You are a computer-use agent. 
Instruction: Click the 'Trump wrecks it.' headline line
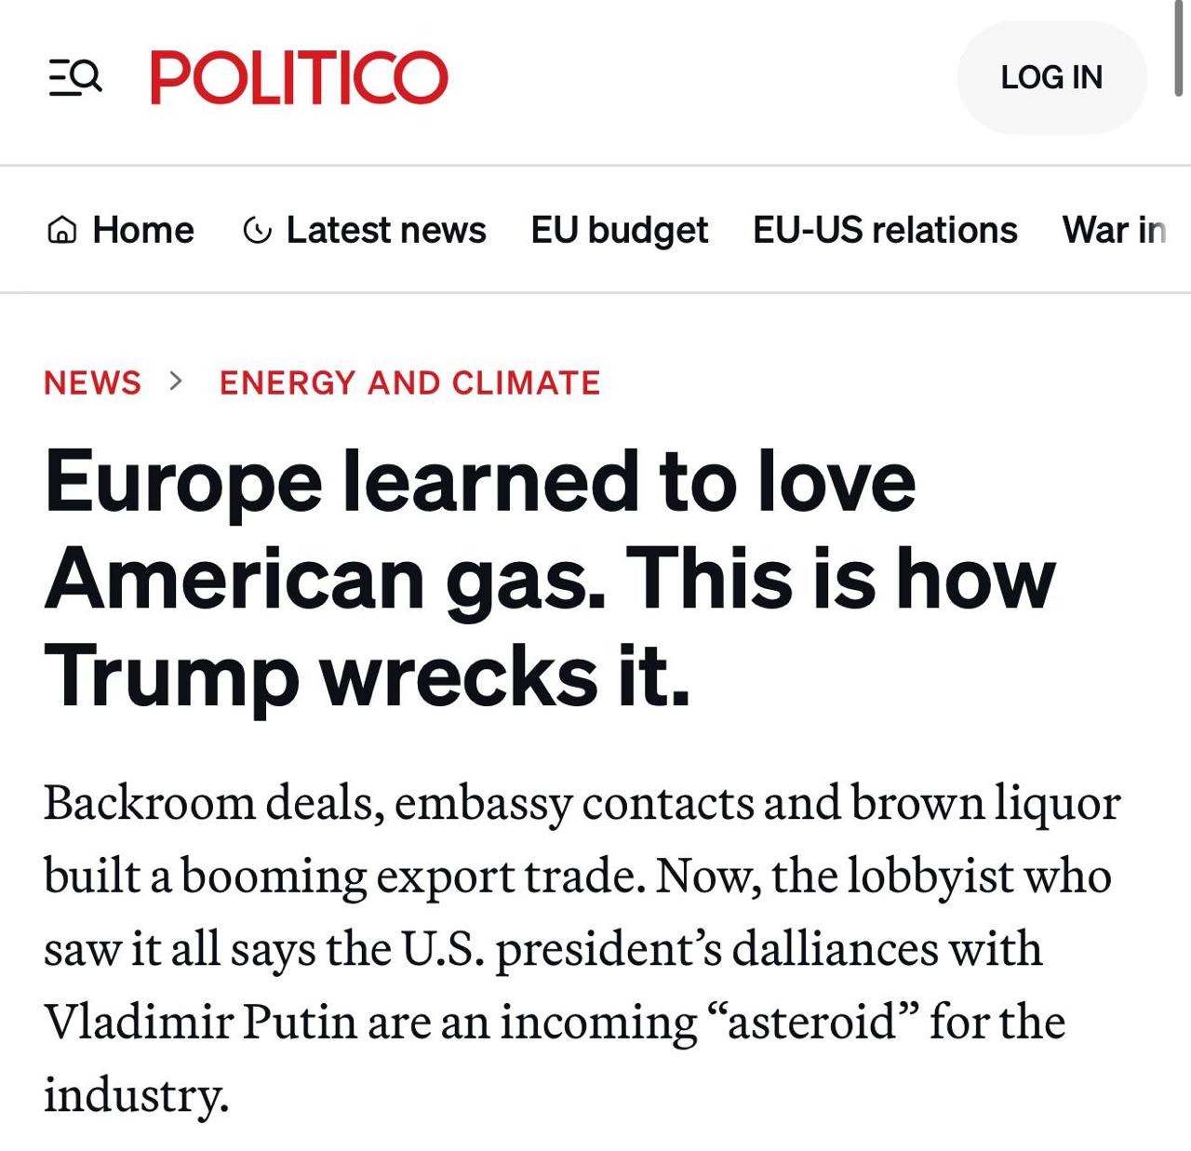368,676
